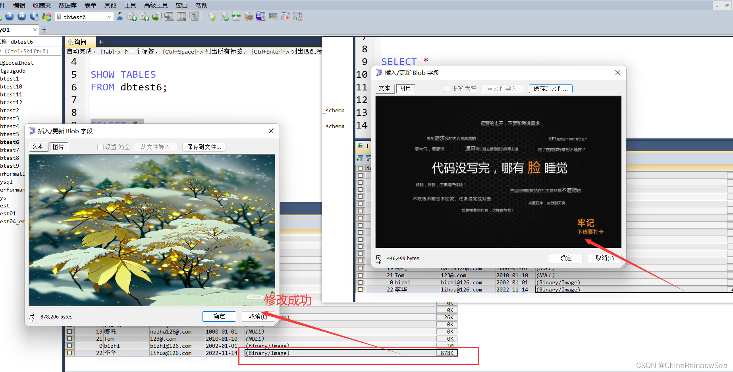
Task: Close the y01 connection tab
Action: point(35,30)
